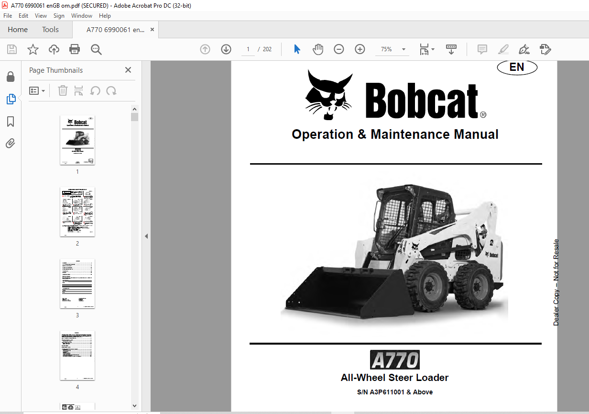Viewport: 589px width, 414px height.
Task: Print the document
Action: click(75, 49)
